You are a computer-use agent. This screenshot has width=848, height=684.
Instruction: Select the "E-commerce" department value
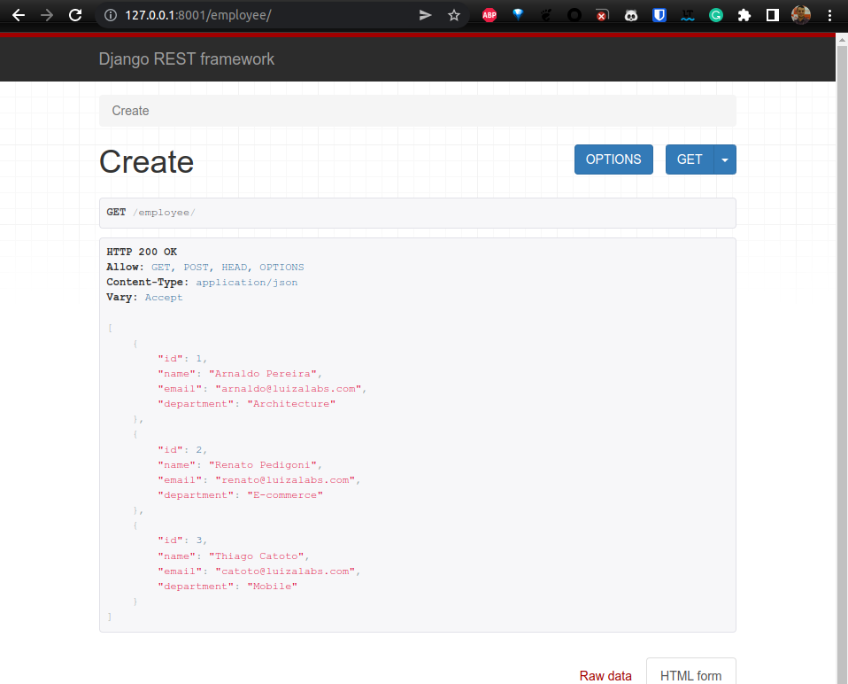pos(285,495)
